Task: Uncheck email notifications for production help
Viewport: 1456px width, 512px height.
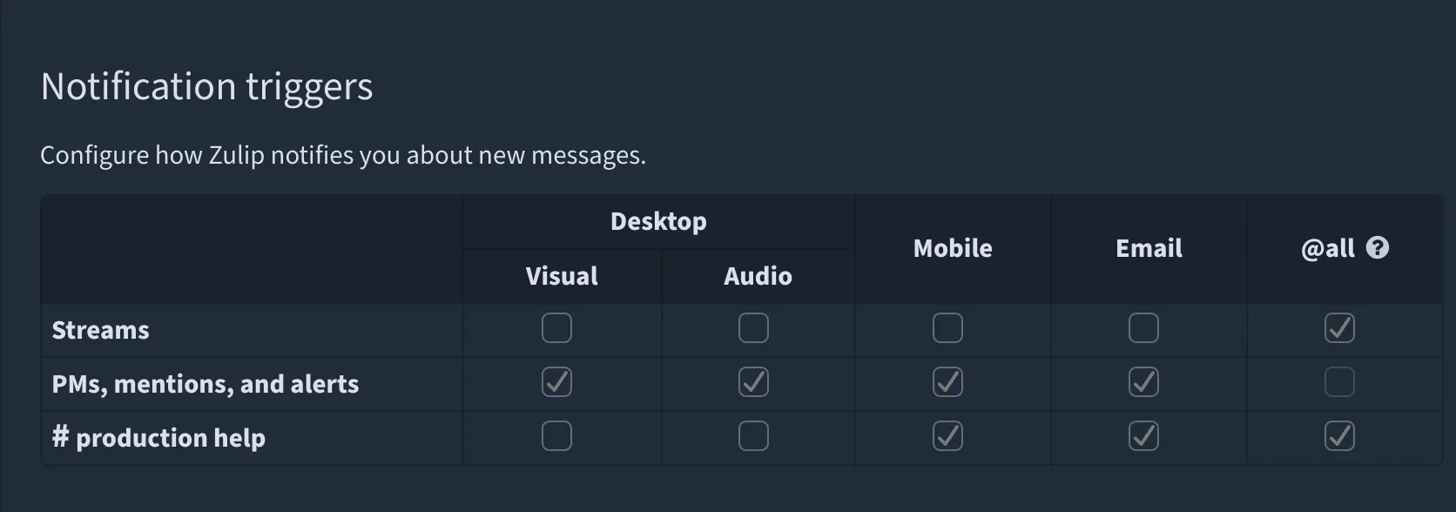Action: (1143, 436)
